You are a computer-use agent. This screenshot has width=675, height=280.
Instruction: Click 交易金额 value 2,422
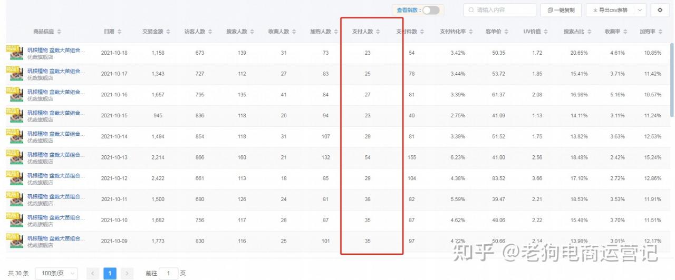[x=158, y=178]
